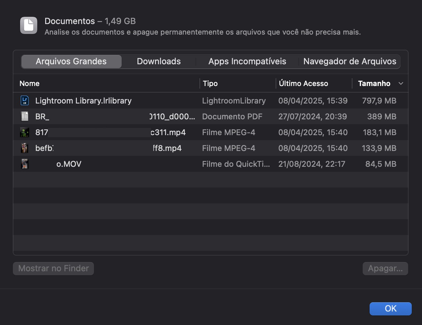The image size is (422, 325).
Task: Select the o.MOV file row
Action: pyautogui.click(x=132, y=164)
